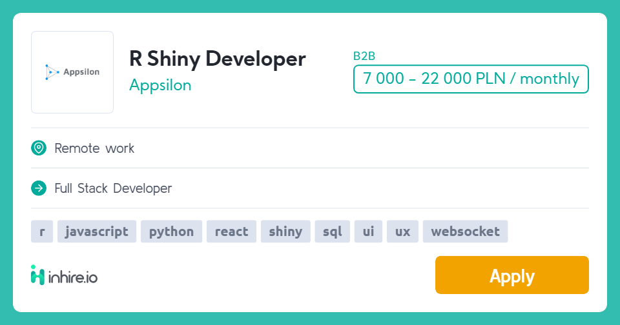The width and height of the screenshot is (620, 325).
Task: Click the location pin icon
Action: (x=39, y=148)
